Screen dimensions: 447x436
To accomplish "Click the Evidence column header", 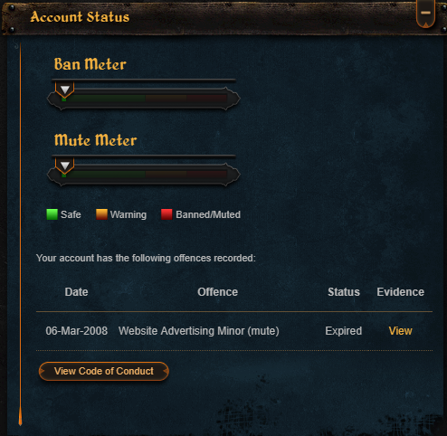I will [x=401, y=292].
